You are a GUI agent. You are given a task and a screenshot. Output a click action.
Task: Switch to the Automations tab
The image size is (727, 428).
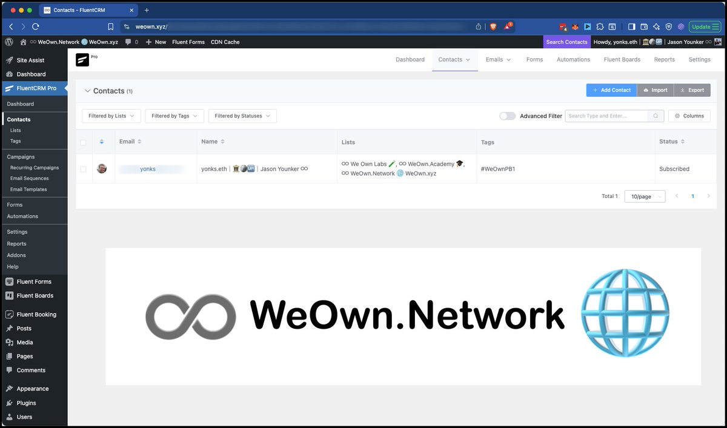[573, 59]
